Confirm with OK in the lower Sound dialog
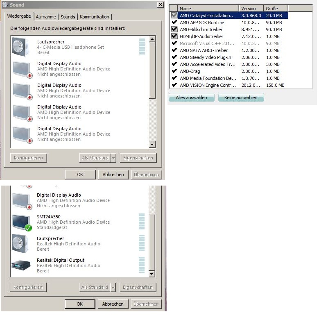This screenshot has height=331, width=328. pos(80,304)
